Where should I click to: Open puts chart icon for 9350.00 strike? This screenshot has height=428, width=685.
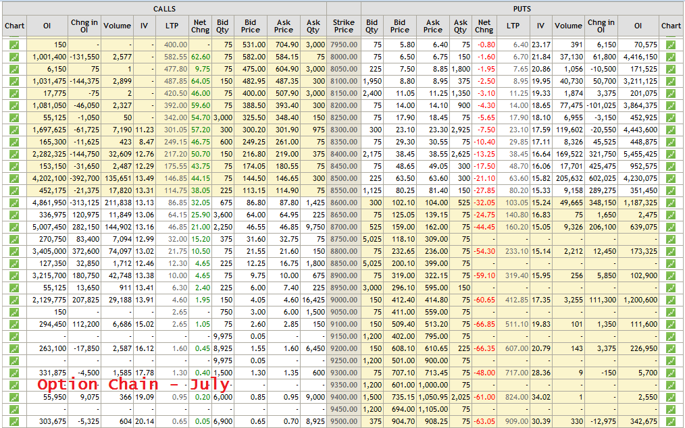point(671,385)
